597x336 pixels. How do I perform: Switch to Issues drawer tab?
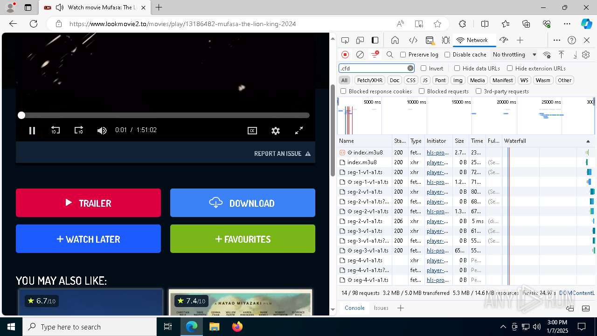tap(381, 308)
